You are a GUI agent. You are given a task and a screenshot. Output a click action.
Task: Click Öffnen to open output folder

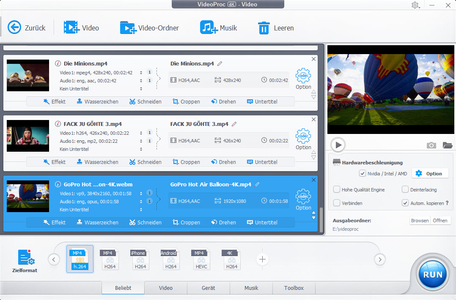pyautogui.click(x=440, y=221)
